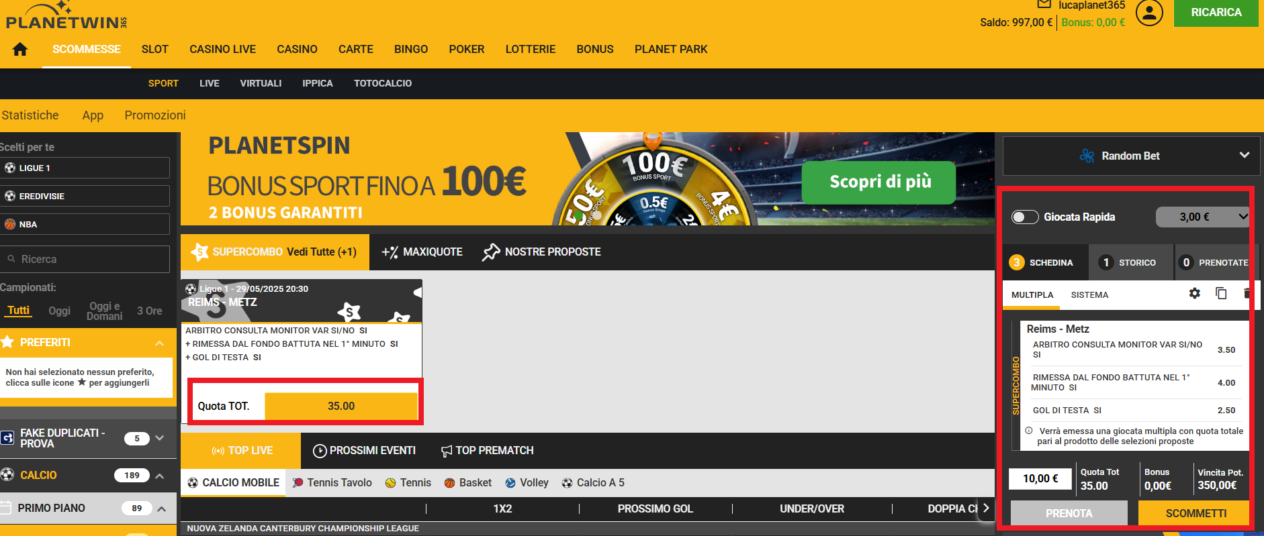Collapse the Preferiti section

pyautogui.click(x=160, y=343)
